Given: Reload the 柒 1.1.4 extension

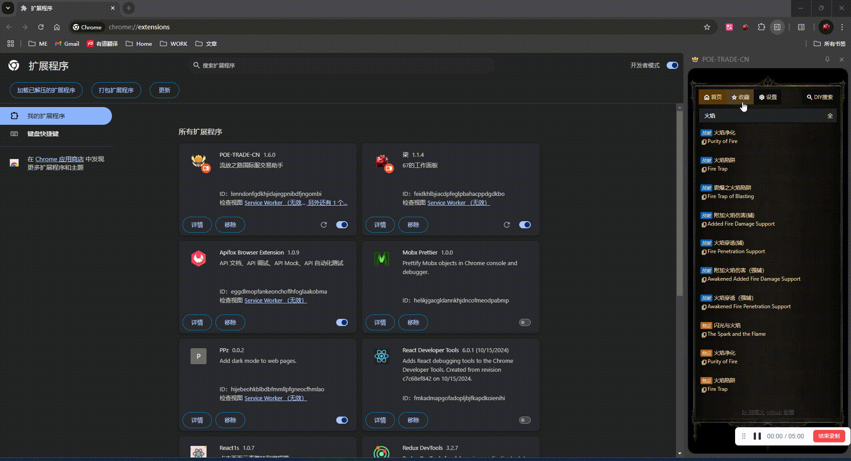Looking at the screenshot, I should [x=507, y=225].
